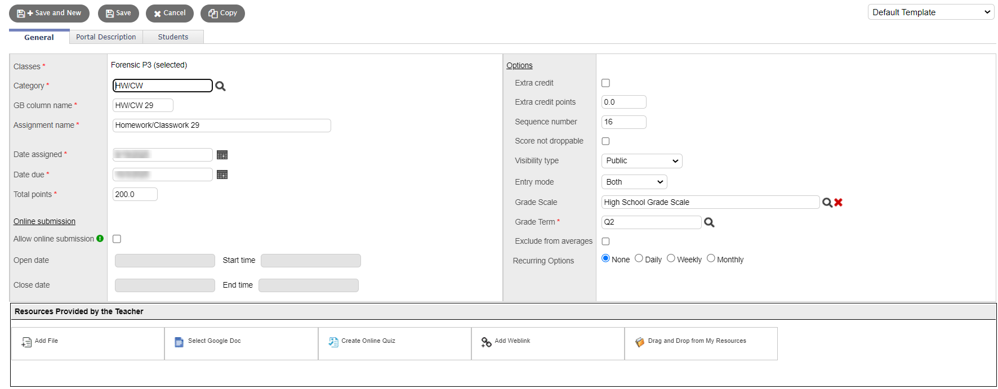Viewport: 998px width, 389px height.
Task: Click the Add File resource icon
Action: point(26,342)
